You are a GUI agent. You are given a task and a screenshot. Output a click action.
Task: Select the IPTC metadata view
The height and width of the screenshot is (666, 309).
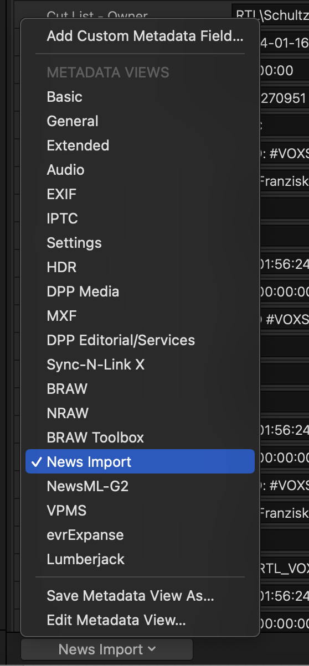[140, 218]
